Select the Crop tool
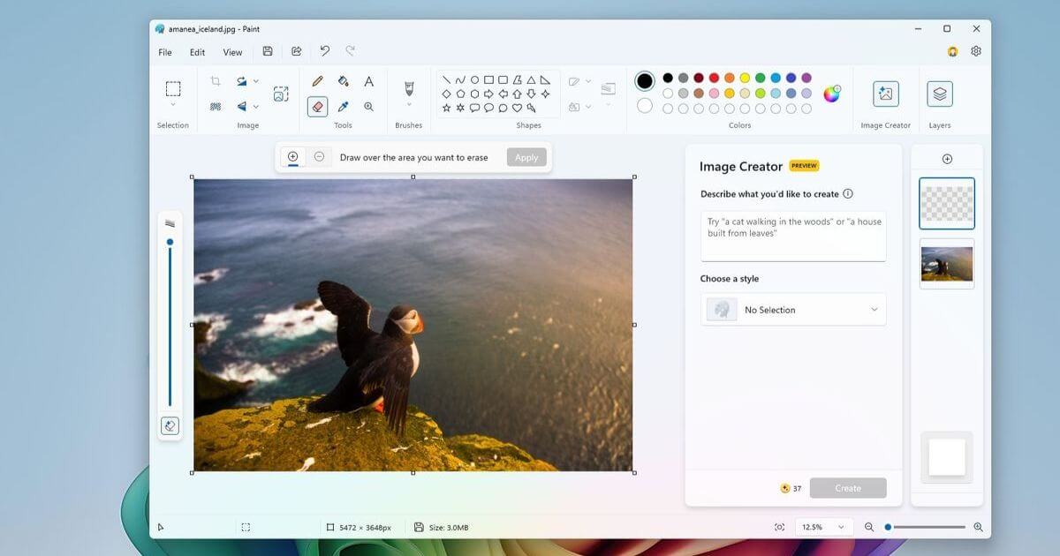The width and height of the screenshot is (1060, 556). (216, 80)
